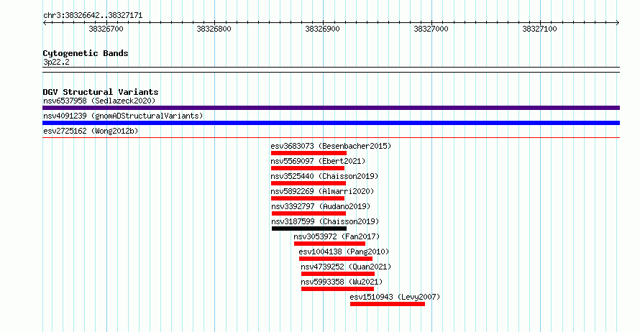Click the red bar under esv1510943
The height and width of the screenshot is (332, 640).
(388, 304)
